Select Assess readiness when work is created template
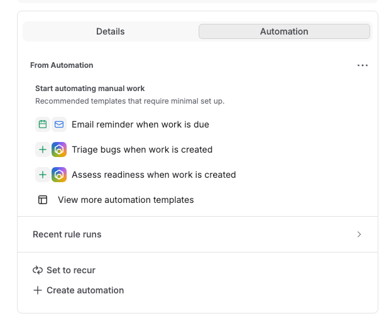This screenshot has width=384, height=321. click(154, 175)
